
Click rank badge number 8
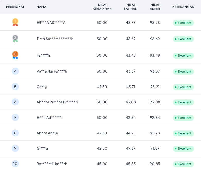[x=15, y=133]
